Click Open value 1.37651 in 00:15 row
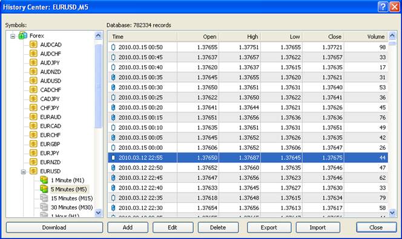402x239 pixels. pos(207,118)
